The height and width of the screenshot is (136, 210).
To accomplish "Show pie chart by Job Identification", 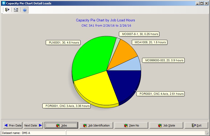I will (96, 125).
